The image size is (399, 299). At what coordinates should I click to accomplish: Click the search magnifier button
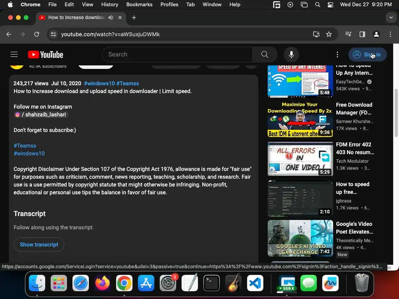pyautogui.click(x=265, y=55)
